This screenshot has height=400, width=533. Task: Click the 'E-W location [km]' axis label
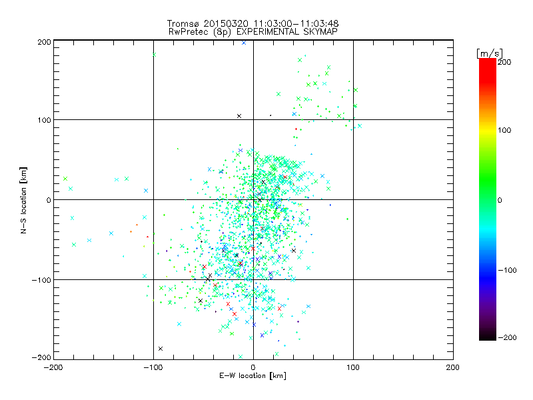point(253,376)
